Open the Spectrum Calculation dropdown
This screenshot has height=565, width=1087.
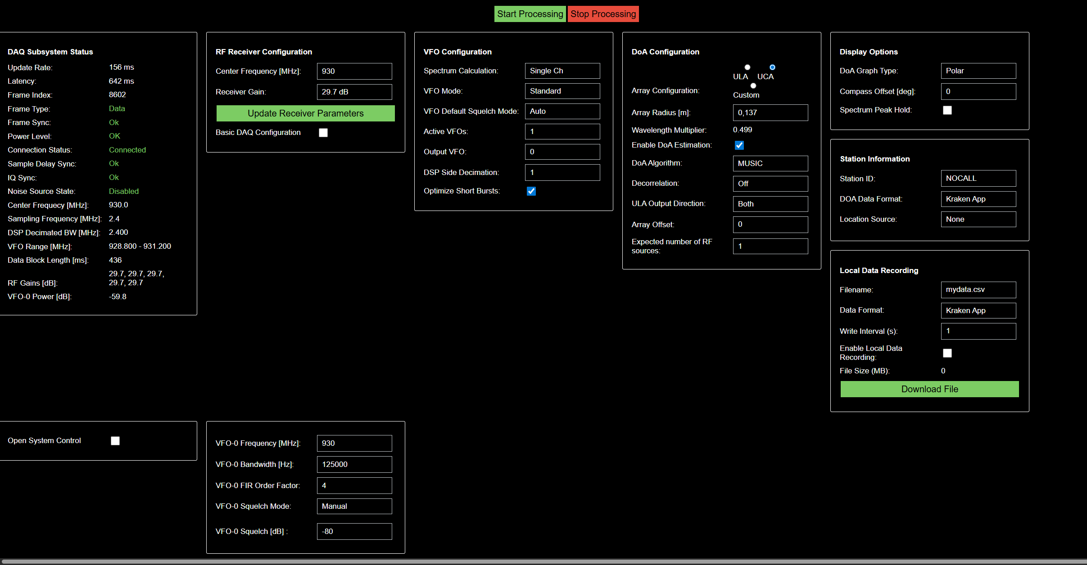[562, 71]
